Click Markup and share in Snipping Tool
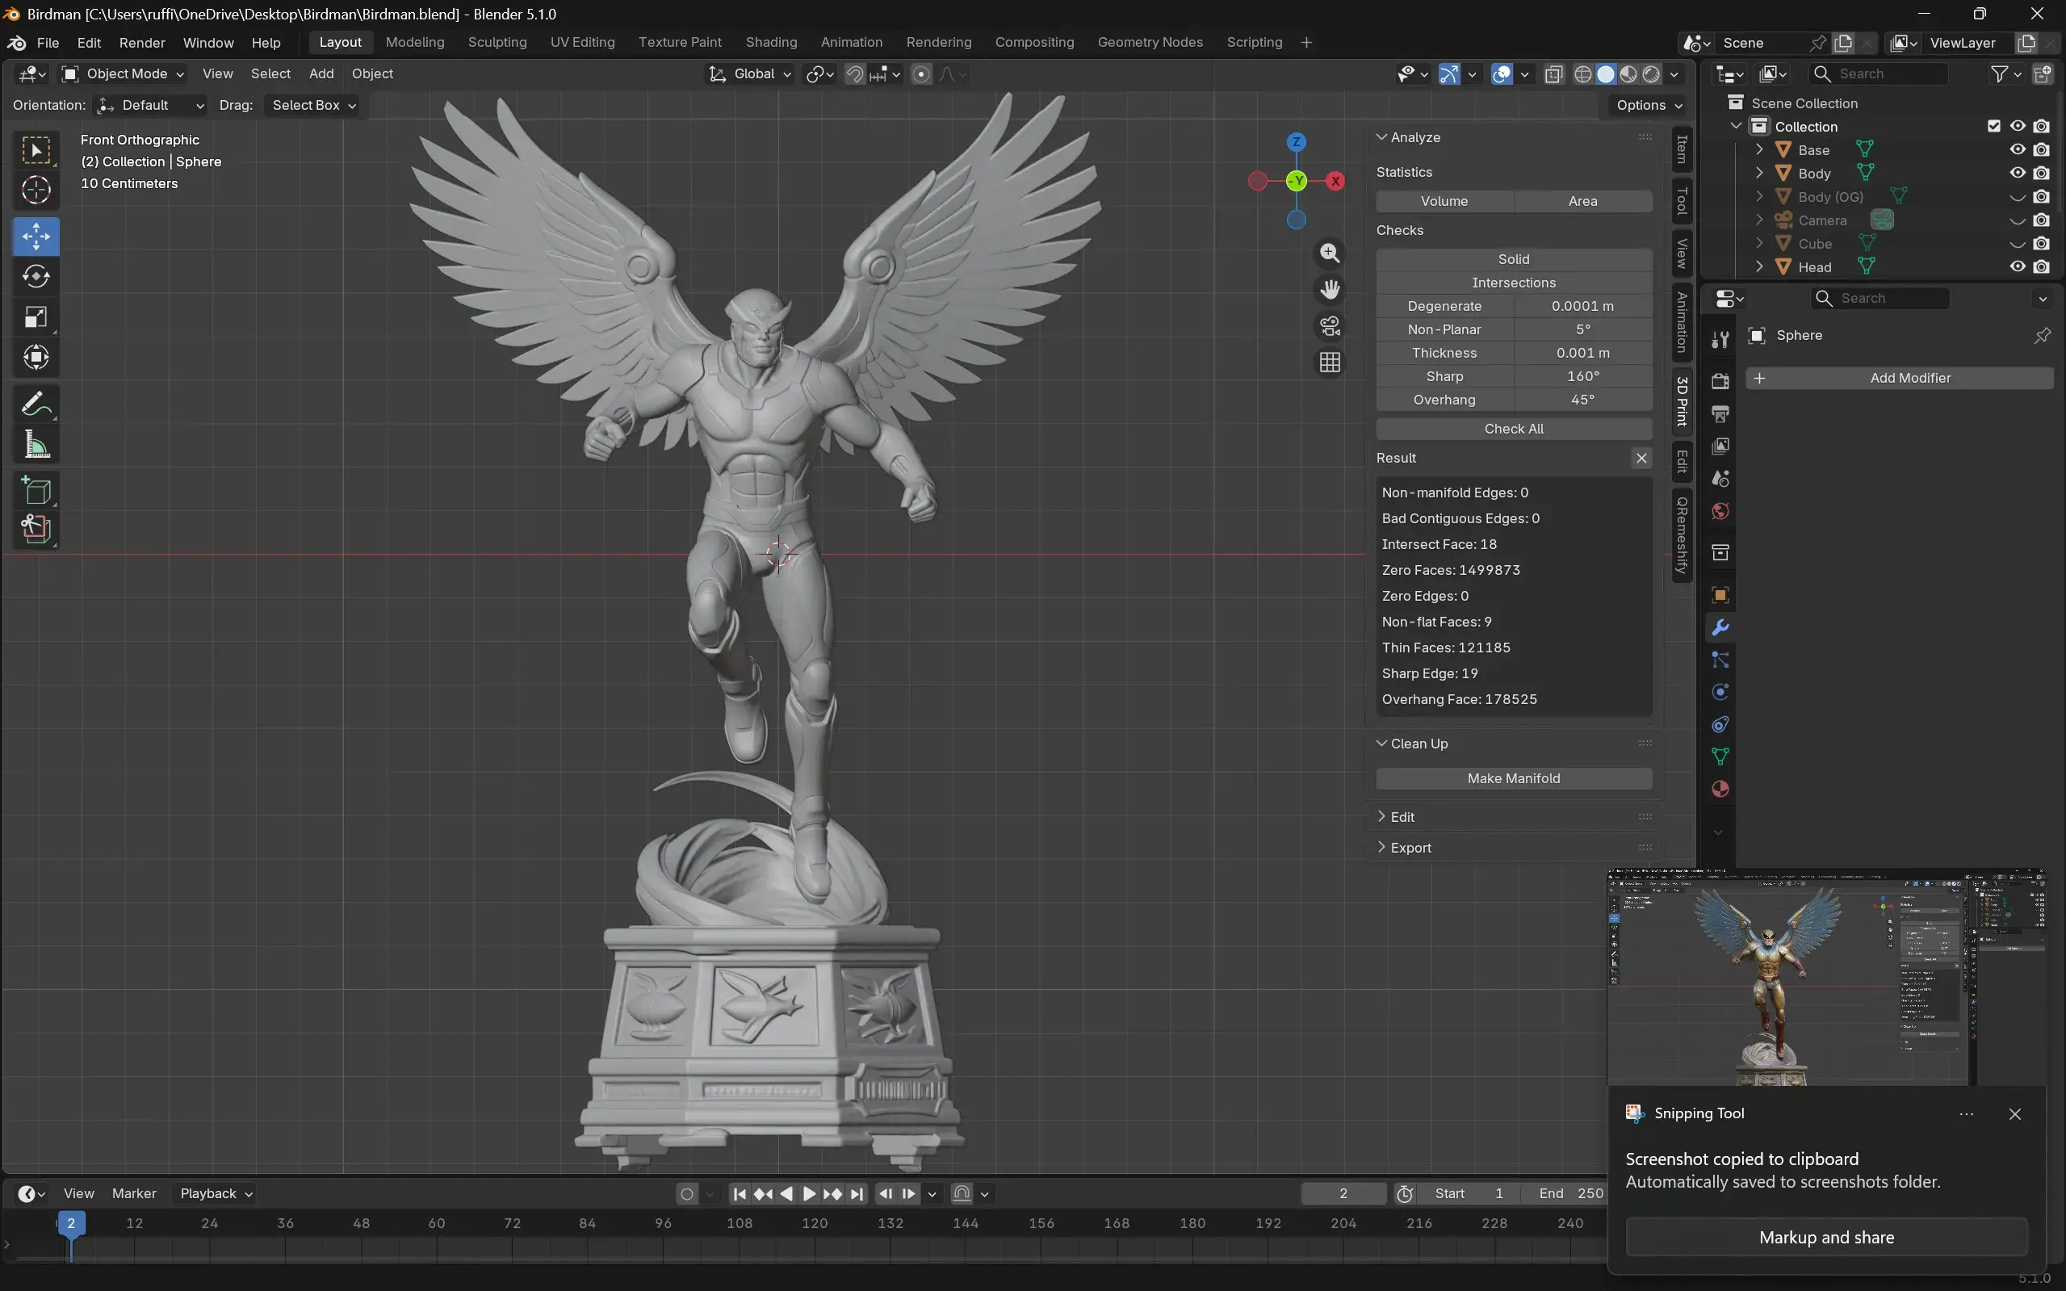Image resolution: width=2066 pixels, height=1291 pixels. click(x=1826, y=1237)
